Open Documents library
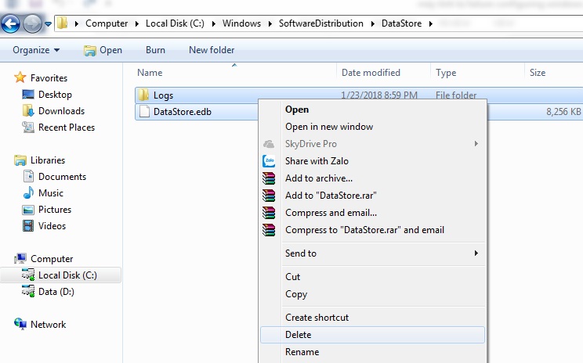This screenshot has width=583, height=363. pos(62,177)
